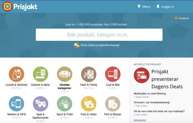Screen dimensions: 193x123
Task: Select the Spel & Spelkonsoler gamepad icon
Action: [40, 104]
